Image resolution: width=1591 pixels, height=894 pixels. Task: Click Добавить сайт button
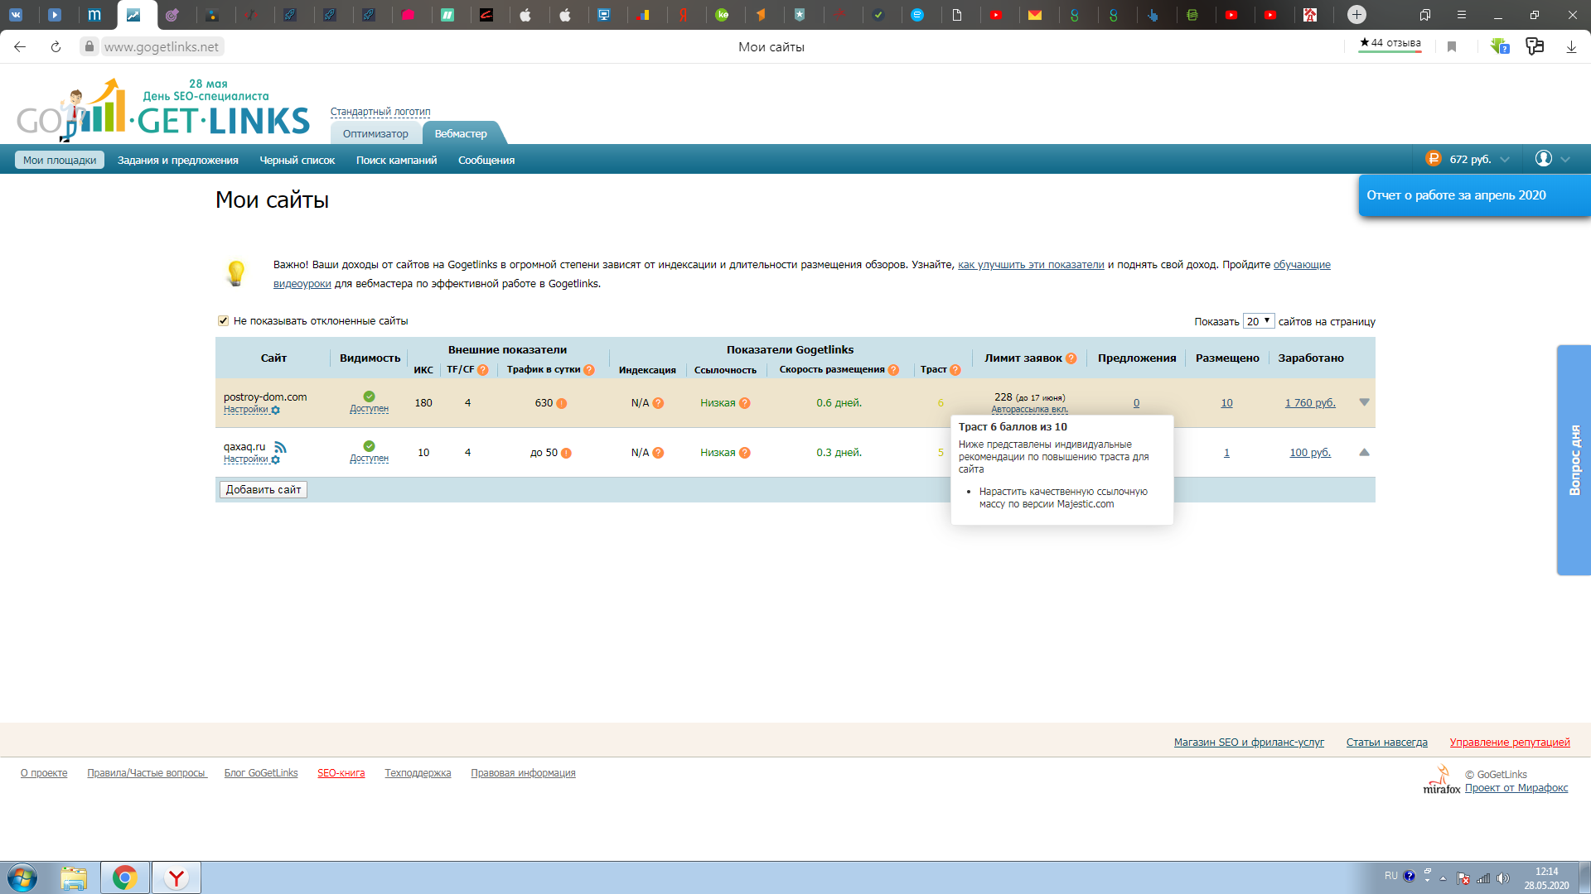tap(264, 490)
